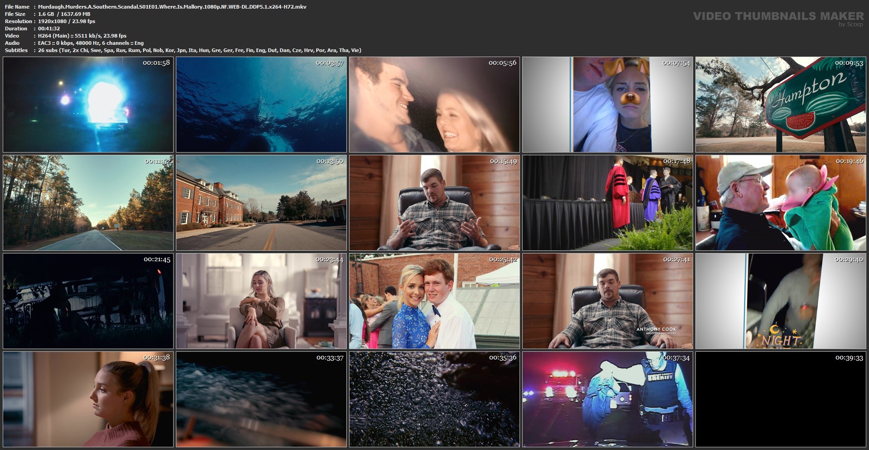Click the subtitles list starting 26 subs

click(200, 50)
